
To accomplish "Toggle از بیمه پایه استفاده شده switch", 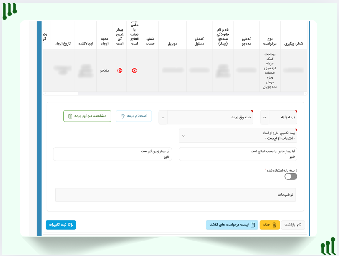I will click(x=291, y=177).
